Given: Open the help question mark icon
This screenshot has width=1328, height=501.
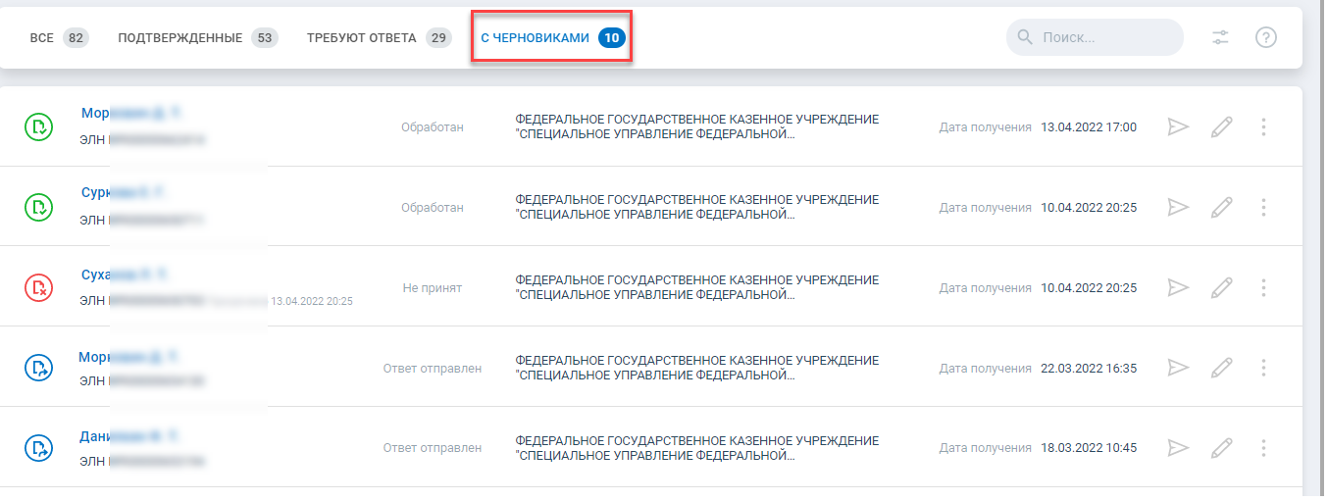Looking at the screenshot, I should pos(1266,38).
